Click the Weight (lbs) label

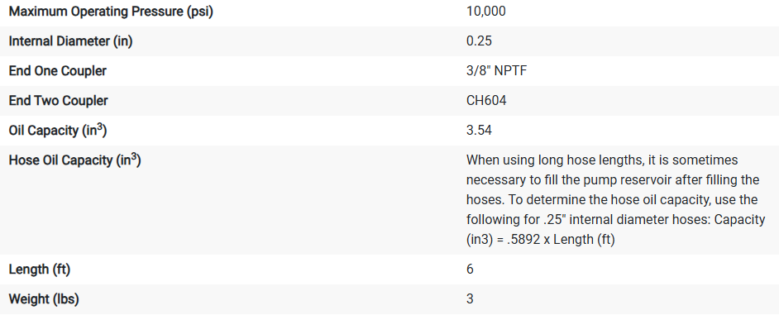44,299
